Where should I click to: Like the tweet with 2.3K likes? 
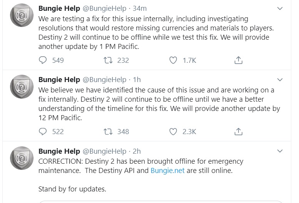(x=173, y=132)
